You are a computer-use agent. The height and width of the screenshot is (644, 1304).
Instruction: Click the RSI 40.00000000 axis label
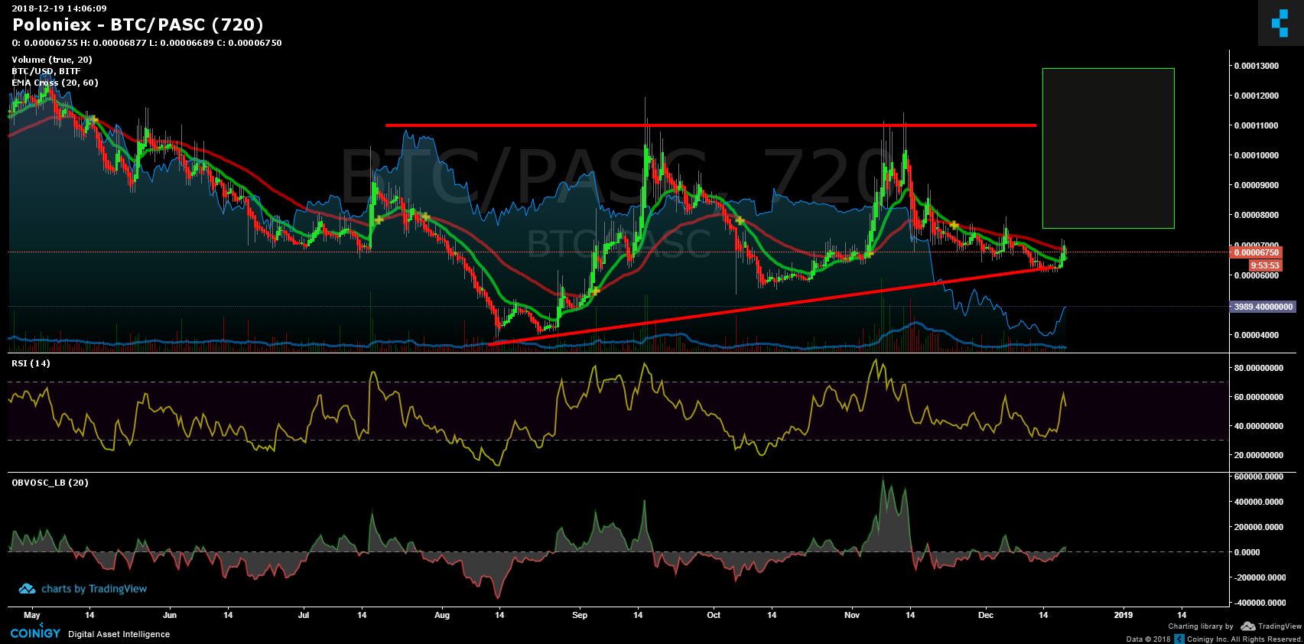click(1258, 426)
